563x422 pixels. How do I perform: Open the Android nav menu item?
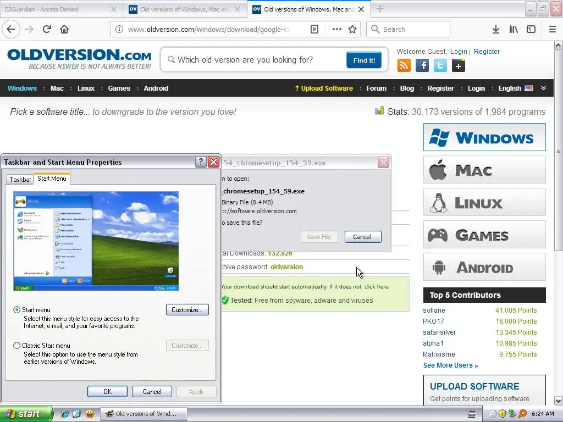click(156, 88)
